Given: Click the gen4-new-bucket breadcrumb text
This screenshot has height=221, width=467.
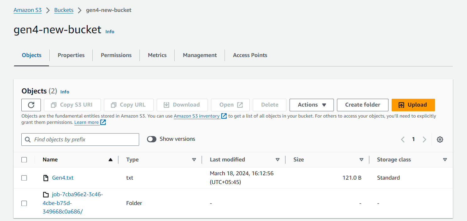Looking at the screenshot, I should point(109,10).
